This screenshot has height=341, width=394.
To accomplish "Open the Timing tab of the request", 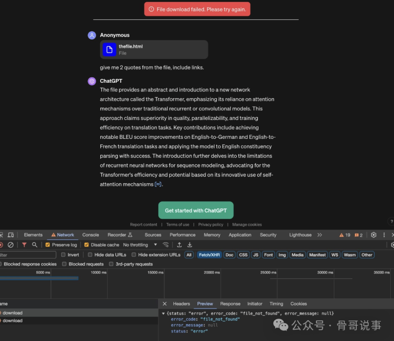I will [276, 304].
